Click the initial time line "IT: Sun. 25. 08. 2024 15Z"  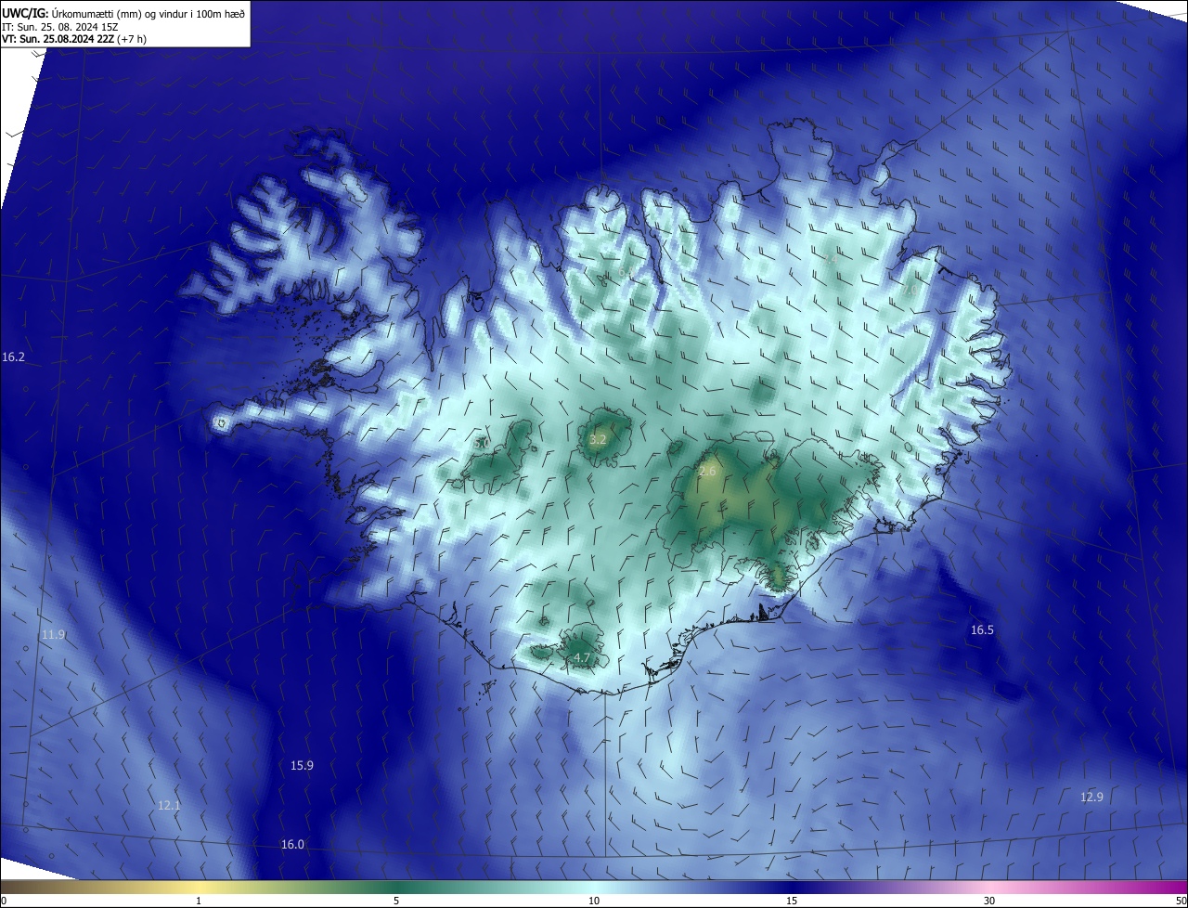tap(61, 26)
